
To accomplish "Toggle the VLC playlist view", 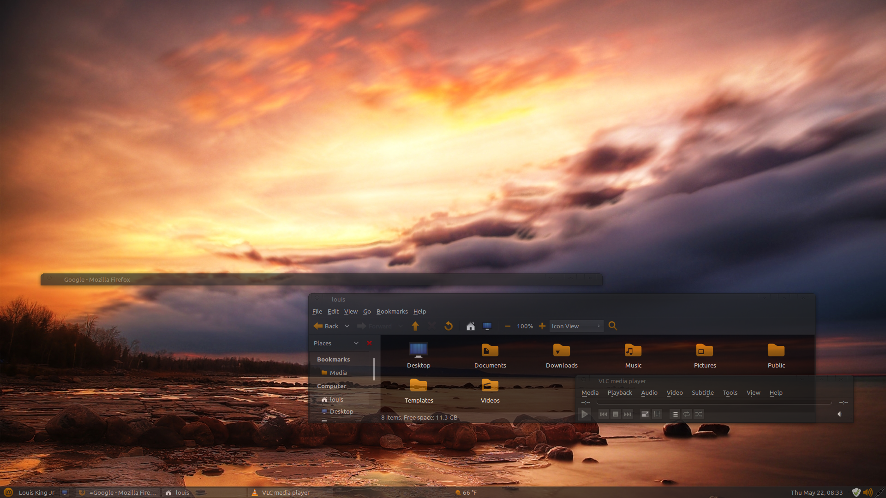I will (675, 414).
